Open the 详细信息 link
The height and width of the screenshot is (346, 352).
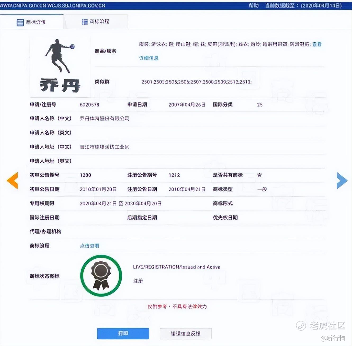pos(149,58)
